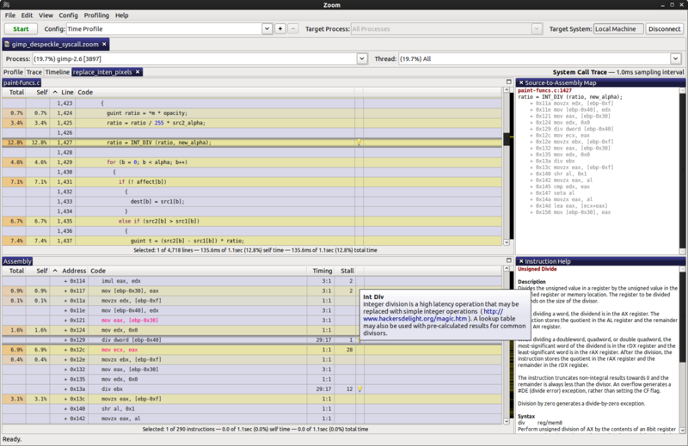
Task: Close the gimp_despeckle_syscall.zoom document tab
Action: [x=104, y=45]
